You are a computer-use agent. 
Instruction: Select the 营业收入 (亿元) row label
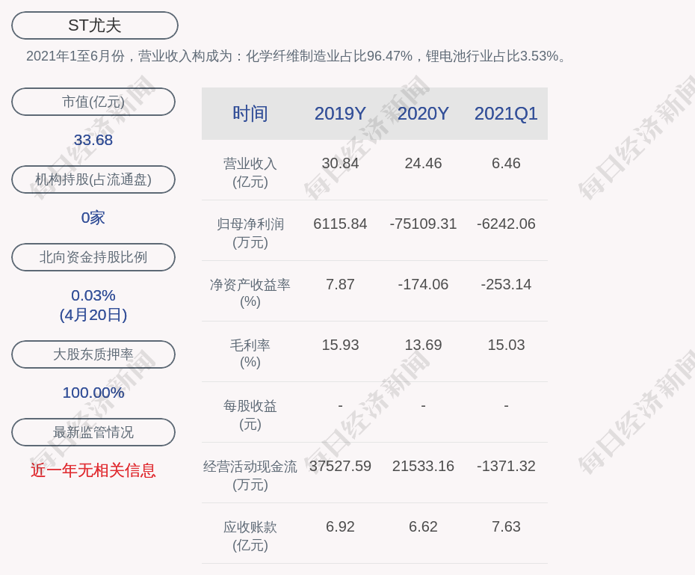[250, 173]
